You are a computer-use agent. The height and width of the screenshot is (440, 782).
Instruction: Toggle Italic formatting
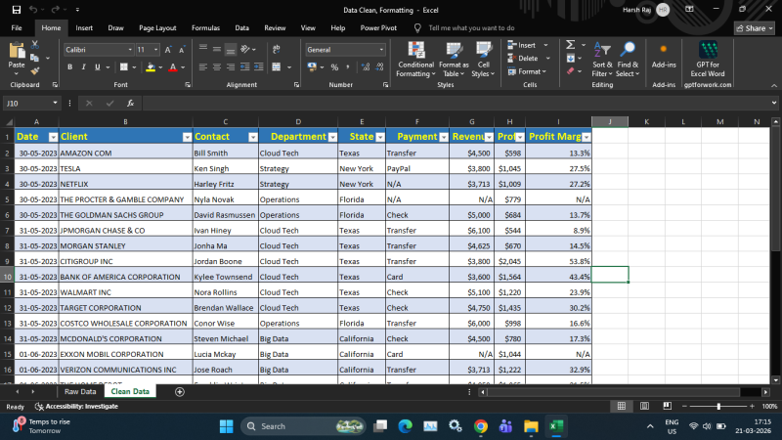(x=83, y=67)
